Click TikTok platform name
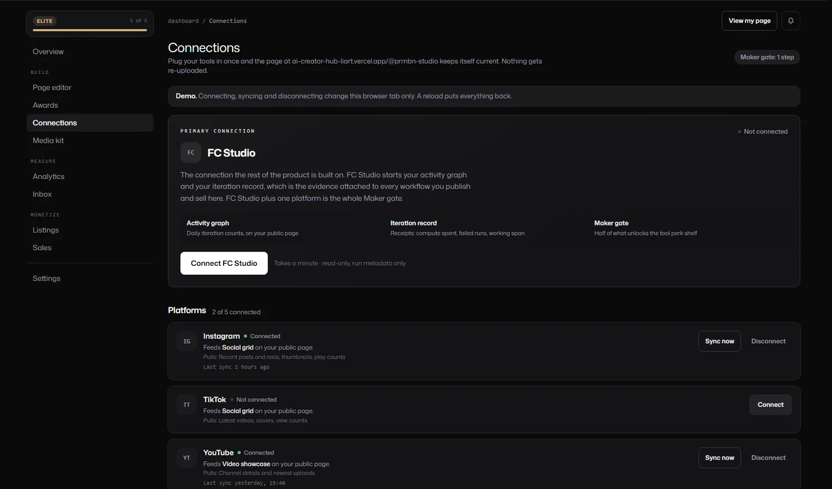 [215, 400]
